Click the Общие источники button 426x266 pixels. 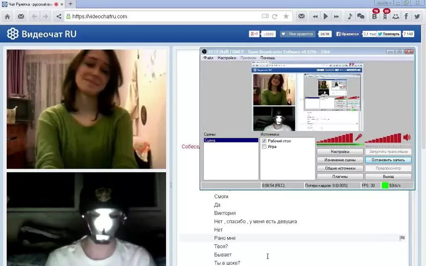[x=340, y=168]
